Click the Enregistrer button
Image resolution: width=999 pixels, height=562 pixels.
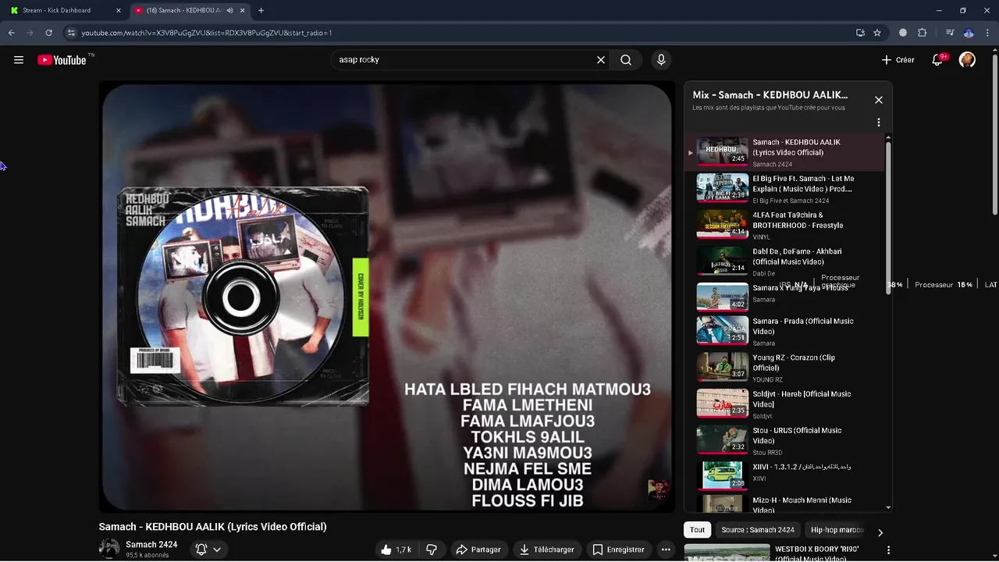[x=618, y=550]
